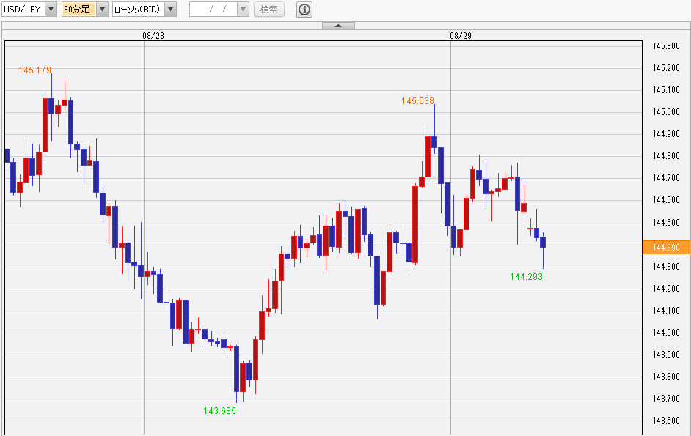Image resolution: width=691 pixels, height=436 pixels.
Task: Collapse the panel with the up arrow
Action: point(338,26)
